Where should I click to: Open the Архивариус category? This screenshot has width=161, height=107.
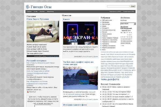[x=106, y=22]
